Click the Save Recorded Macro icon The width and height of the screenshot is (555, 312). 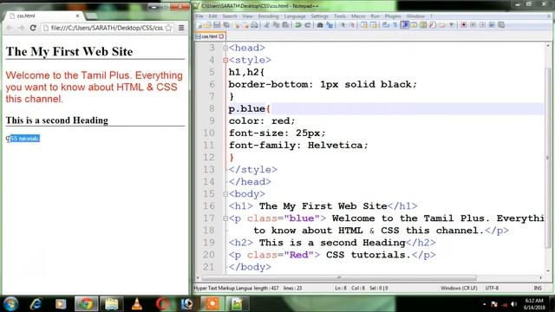(501, 25)
